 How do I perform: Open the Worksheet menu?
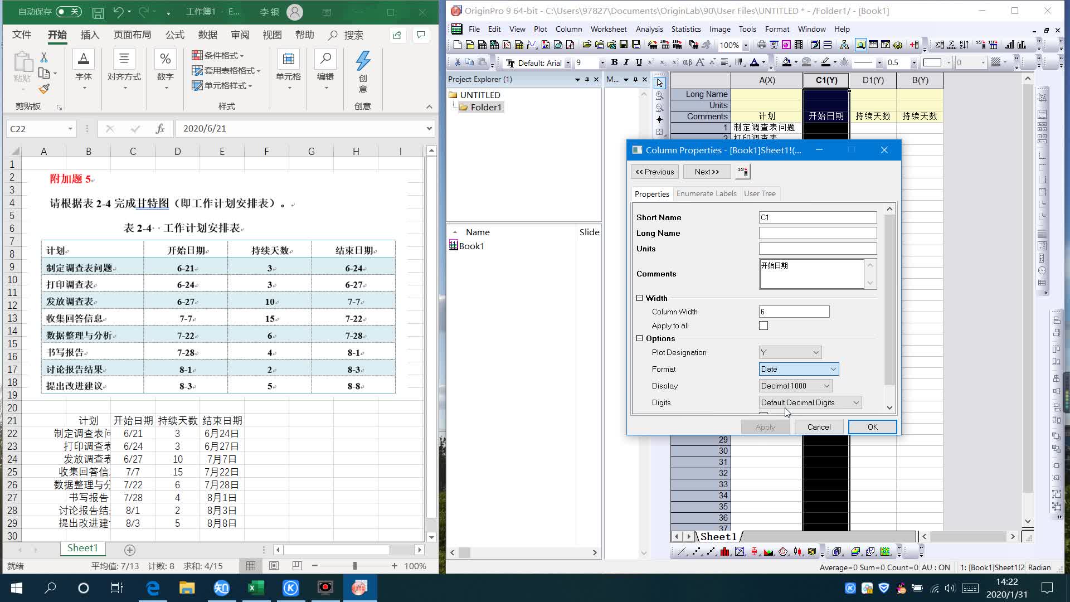point(608,29)
